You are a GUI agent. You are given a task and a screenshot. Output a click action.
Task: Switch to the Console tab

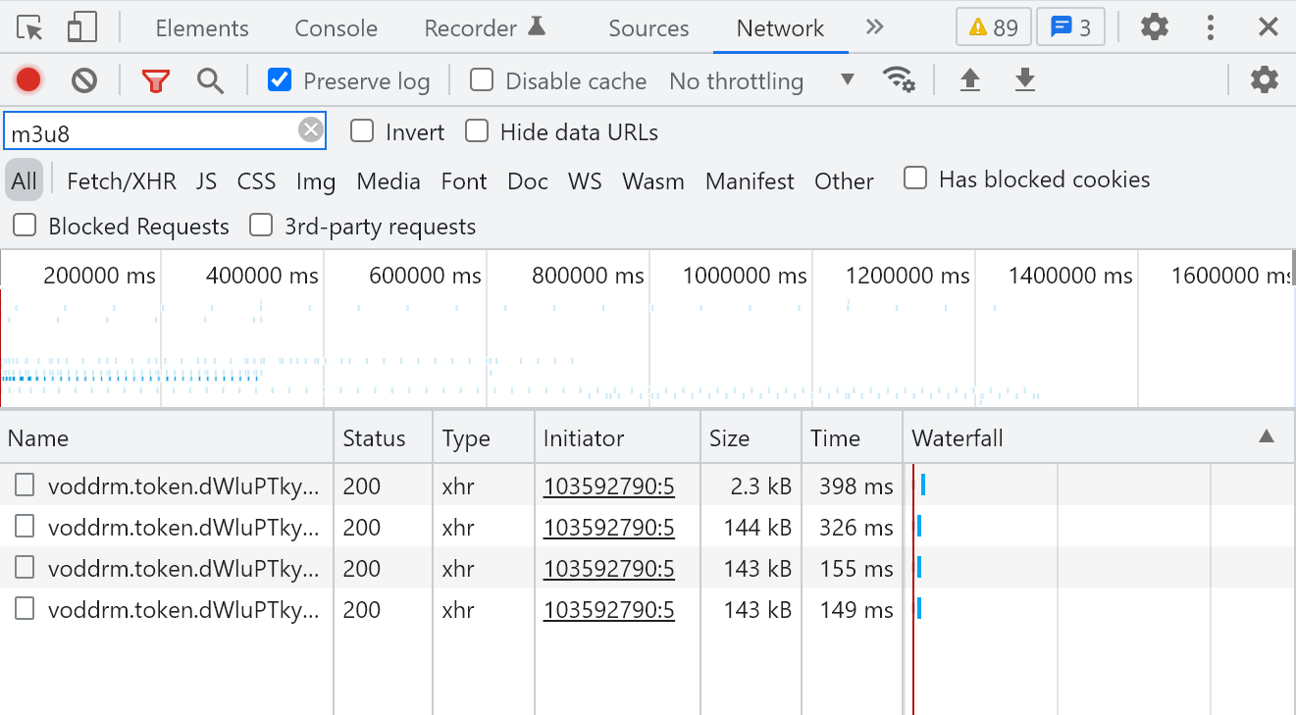[x=336, y=28]
